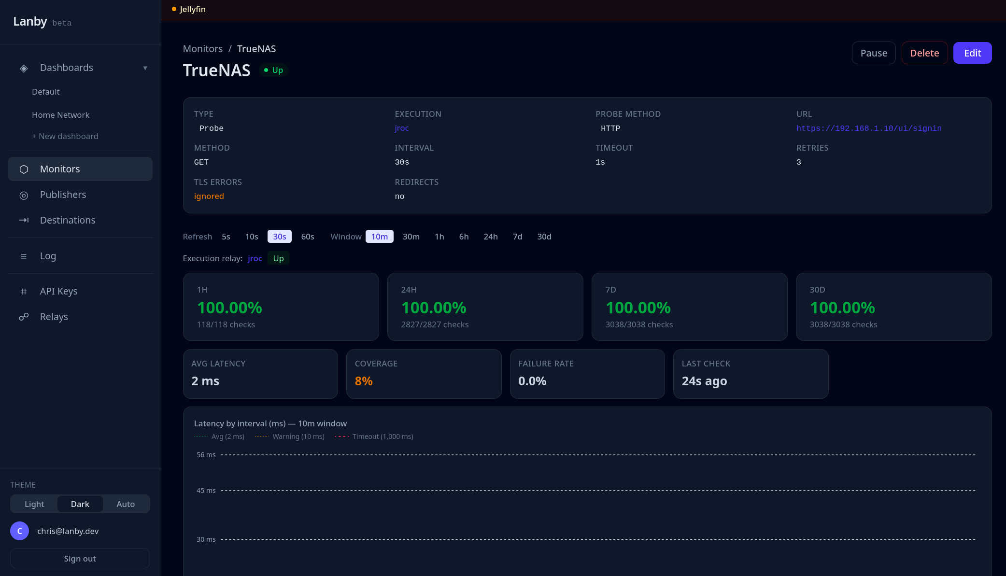
Task: Click the Failure Rate 0.0% value
Action: point(532,381)
